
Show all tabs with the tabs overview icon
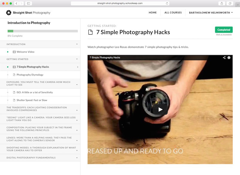pyautogui.click(x=230, y=3)
